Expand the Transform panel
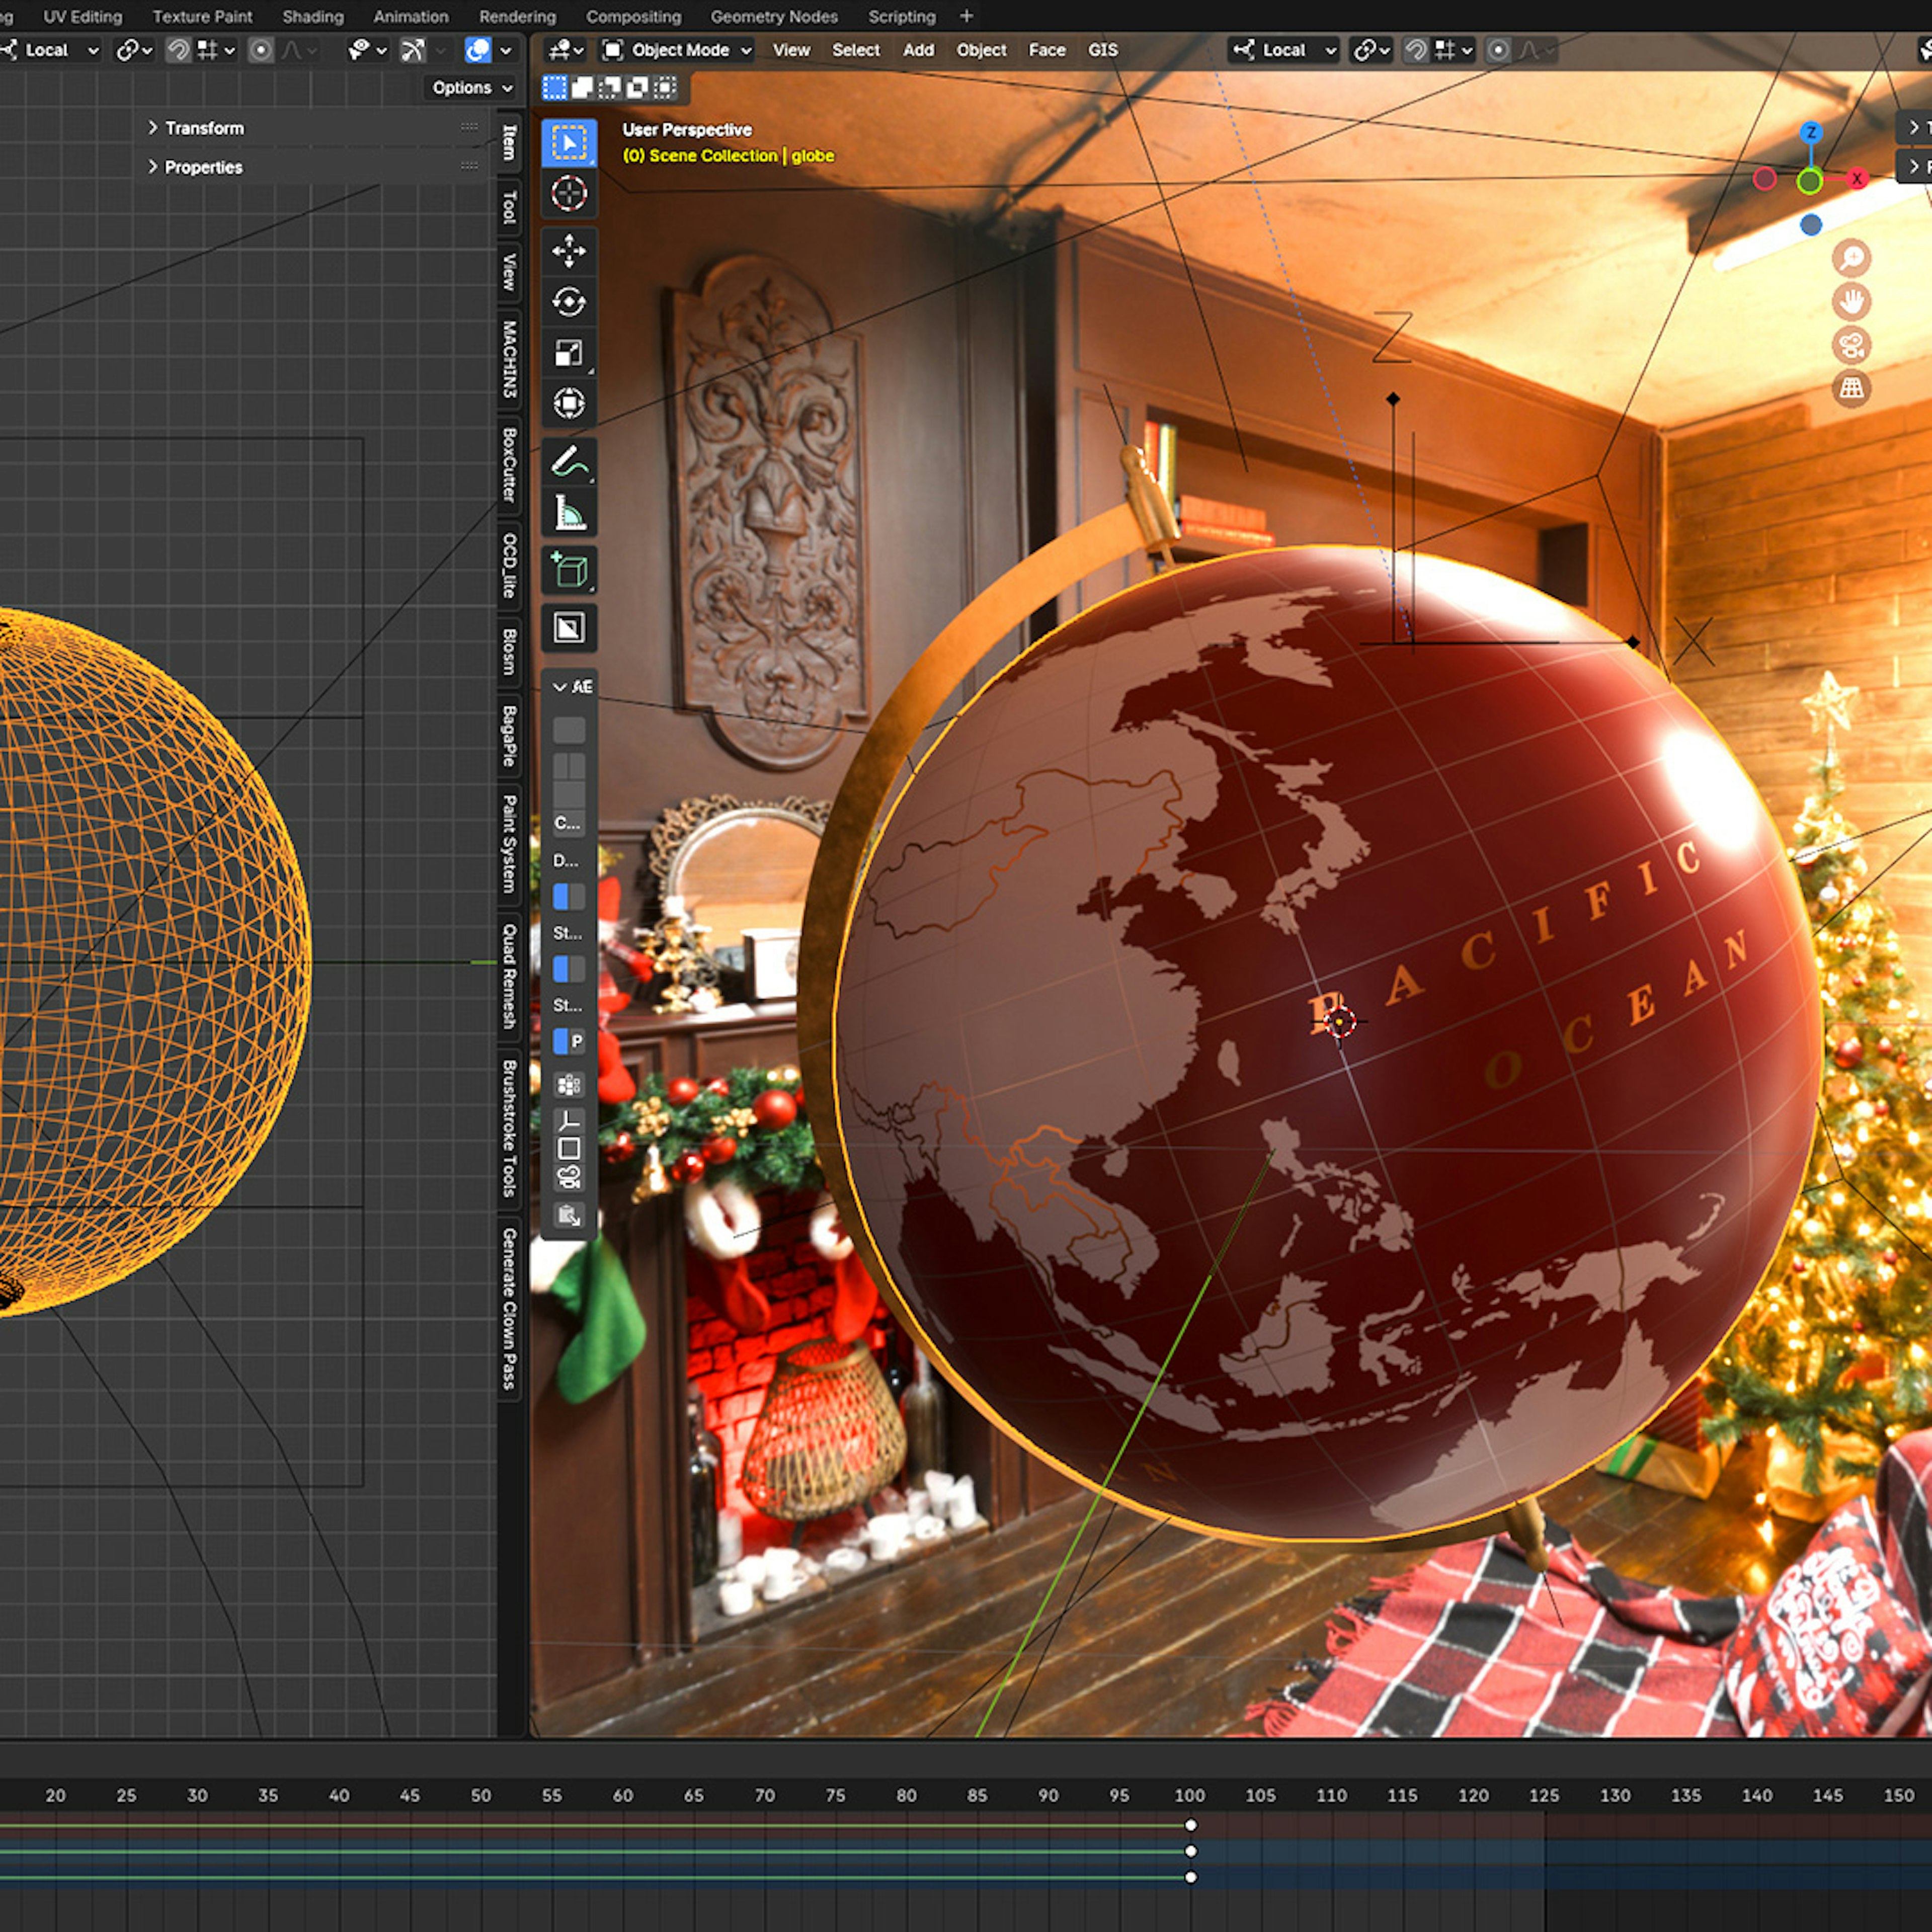 click(x=204, y=128)
